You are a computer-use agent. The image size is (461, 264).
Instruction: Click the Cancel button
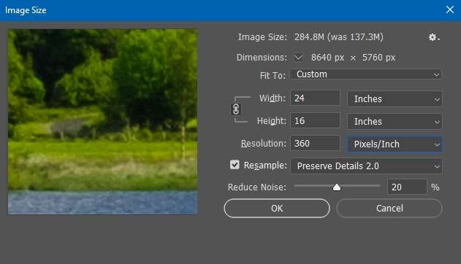(x=389, y=209)
